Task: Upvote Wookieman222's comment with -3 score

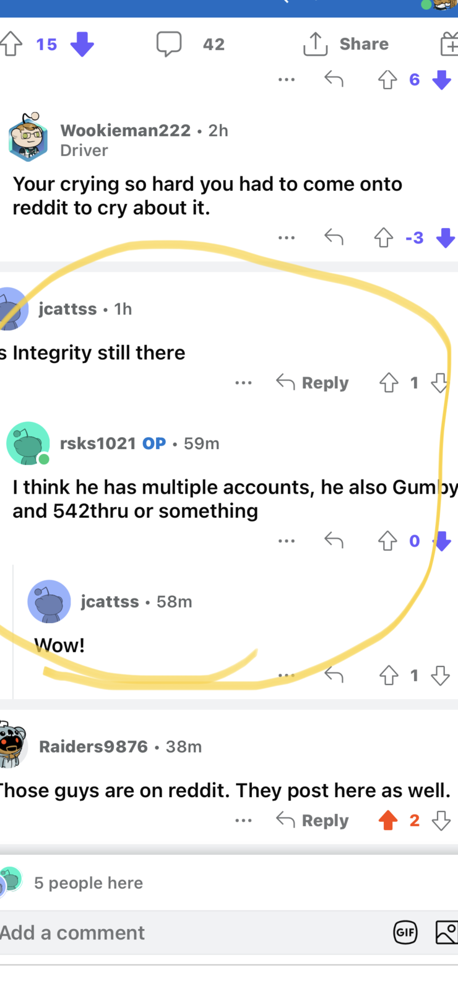Action: (384, 238)
